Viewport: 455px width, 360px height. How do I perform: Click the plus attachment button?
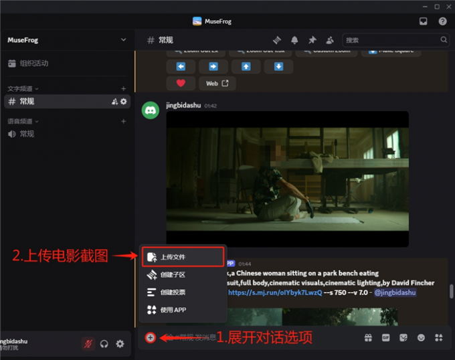(x=151, y=338)
